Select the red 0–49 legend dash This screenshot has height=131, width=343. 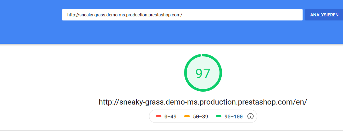click(159, 117)
